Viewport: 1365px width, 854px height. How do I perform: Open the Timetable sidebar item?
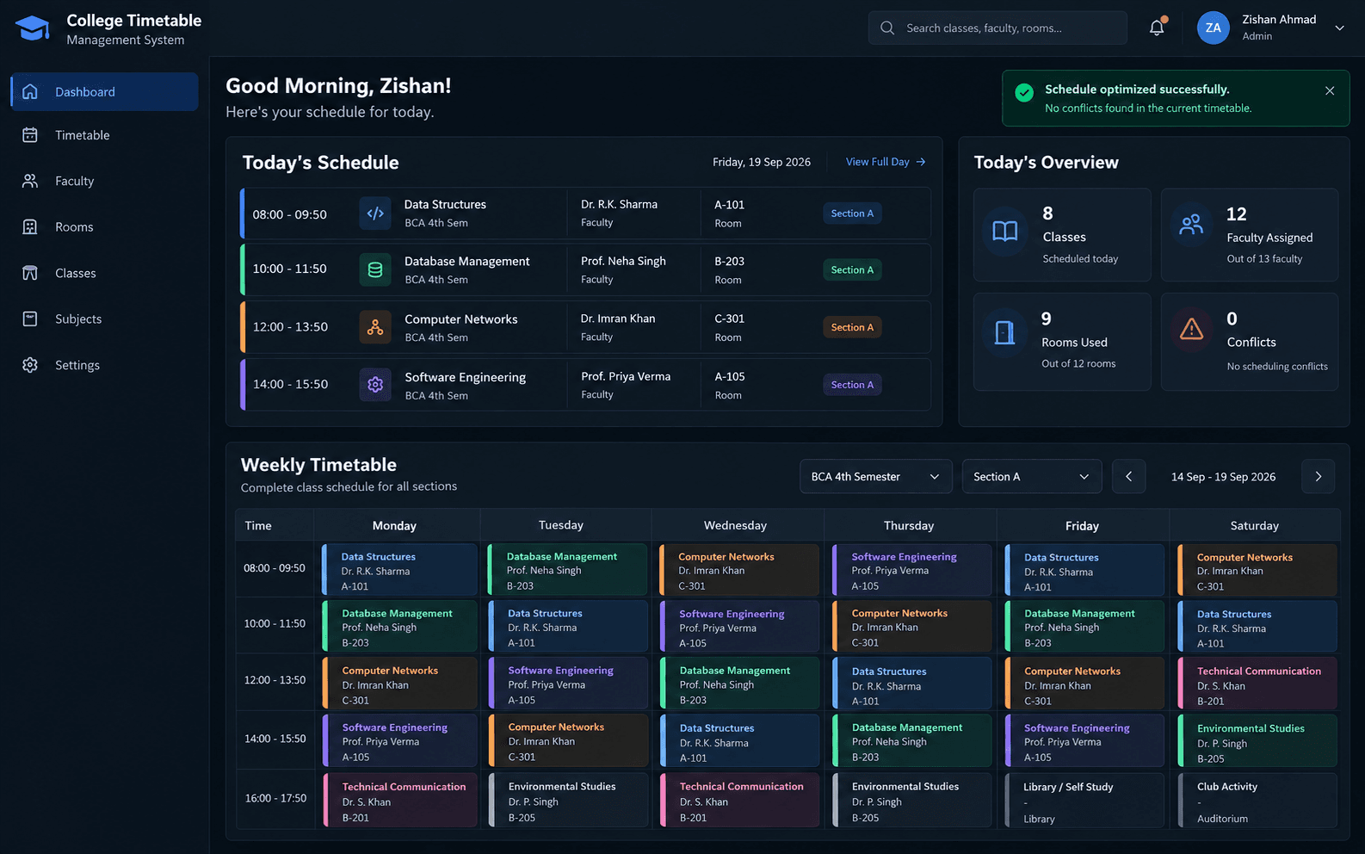[104, 135]
